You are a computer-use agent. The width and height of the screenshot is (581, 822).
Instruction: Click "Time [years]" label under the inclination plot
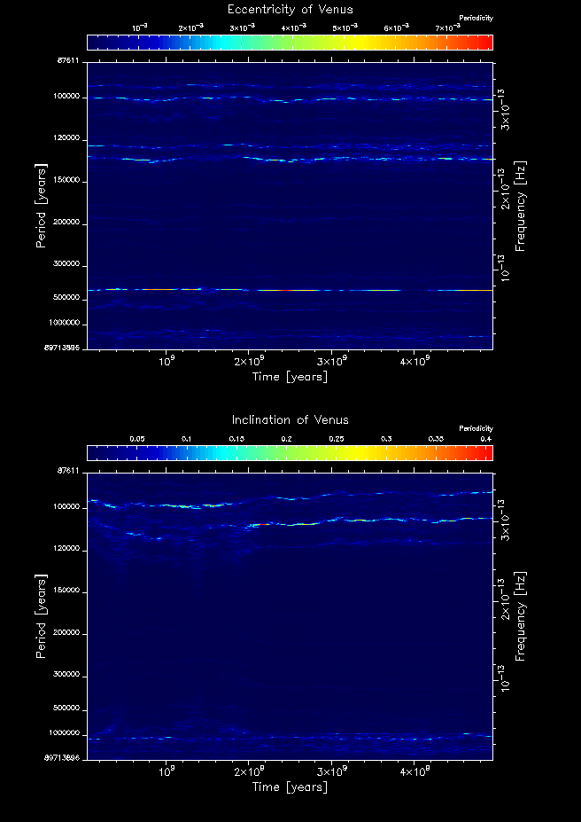tap(290, 787)
